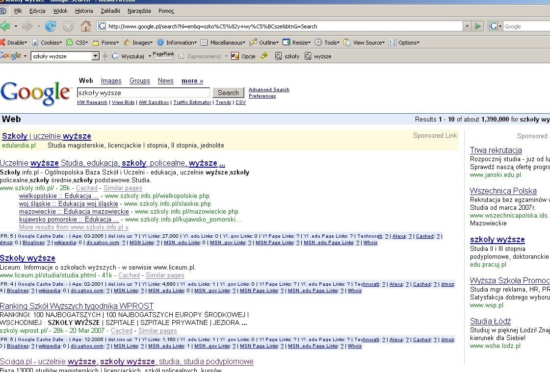Image resolution: width=550 pixels, height=372 pixels.
Task: Open the Historia menu
Action: [x=84, y=11]
